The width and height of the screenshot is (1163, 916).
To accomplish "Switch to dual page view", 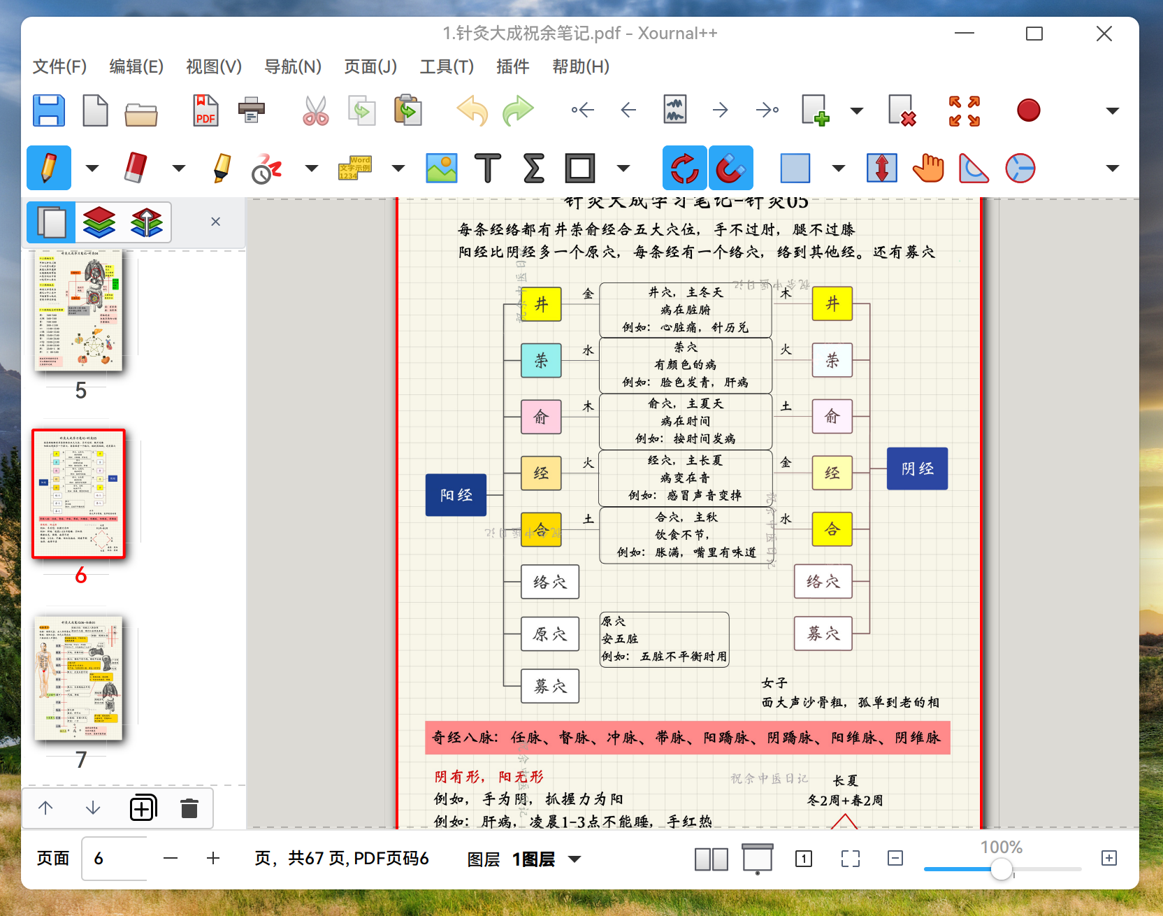I will (x=711, y=858).
